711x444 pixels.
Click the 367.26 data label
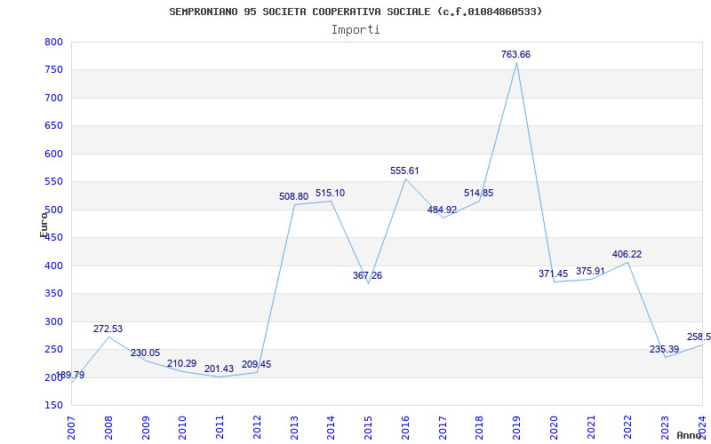coord(367,275)
